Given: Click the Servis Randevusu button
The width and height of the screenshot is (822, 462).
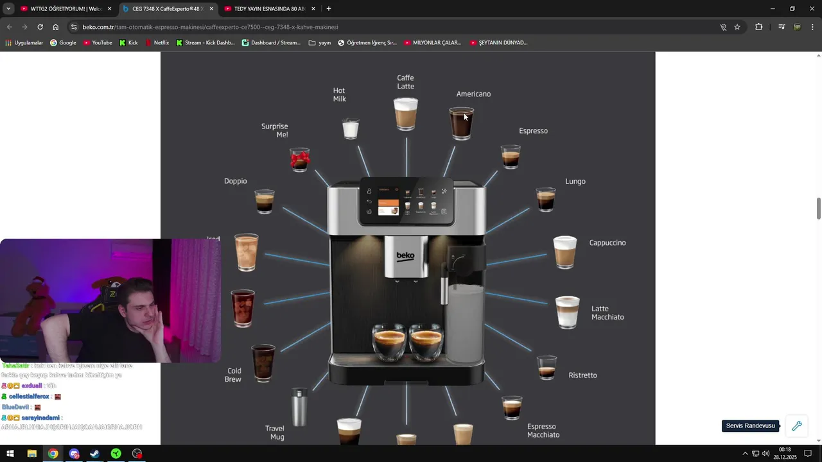Looking at the screenshot, I should coord(750,426).
